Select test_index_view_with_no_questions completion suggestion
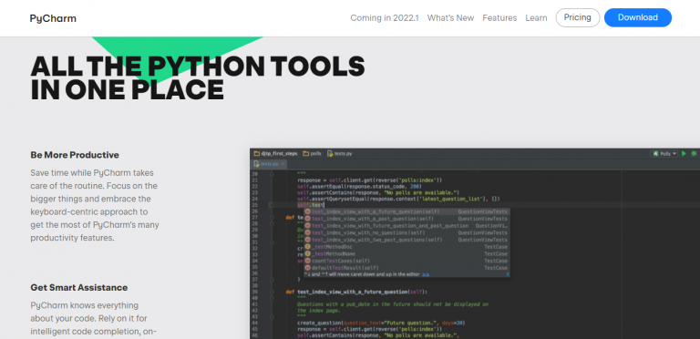This screenshot has width=700, height=339. (407, 232)
